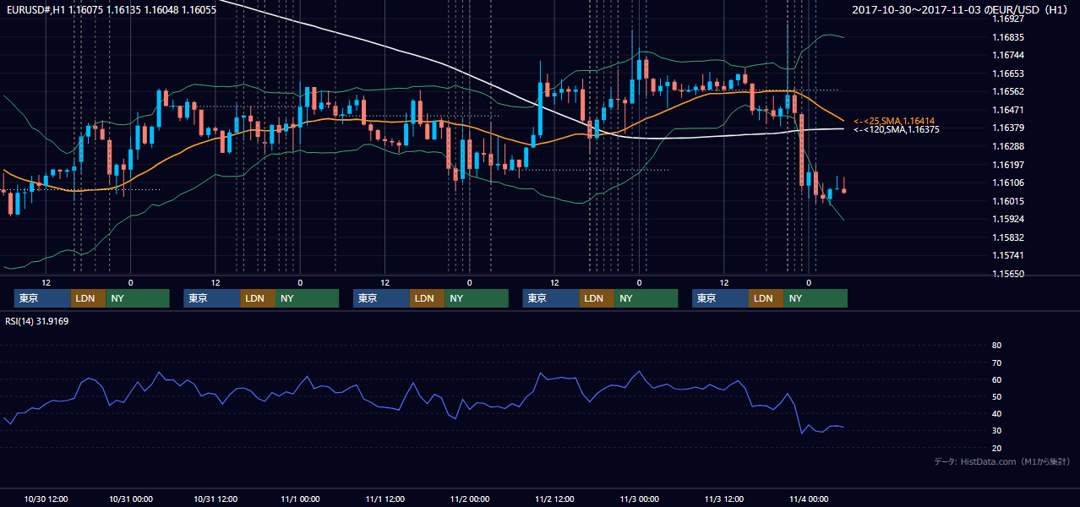Image resolution: width=1080 pixels, height=507 pixels.
Task: Click price axis value 1.16835
Action: pyautogui.click(x=1008, y=37)
